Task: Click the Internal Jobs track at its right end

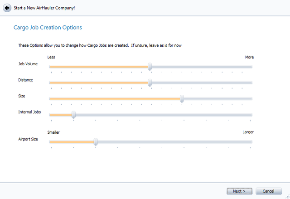Action: pyautogui.click(x=251, y=115)
